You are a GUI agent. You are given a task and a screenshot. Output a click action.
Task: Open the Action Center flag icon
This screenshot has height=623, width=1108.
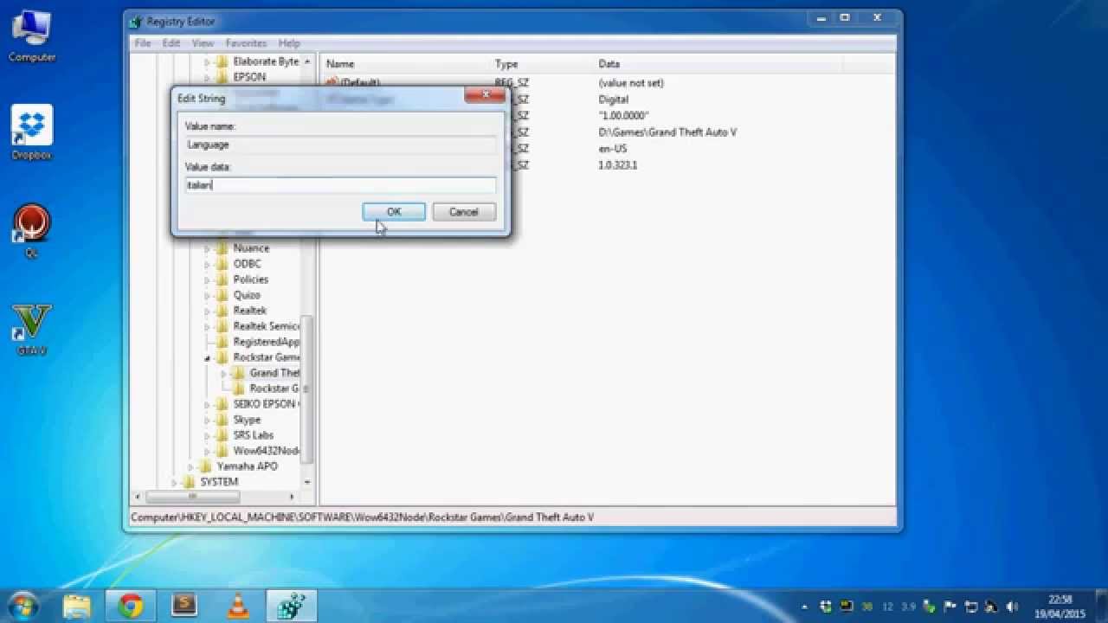(950, 607)
